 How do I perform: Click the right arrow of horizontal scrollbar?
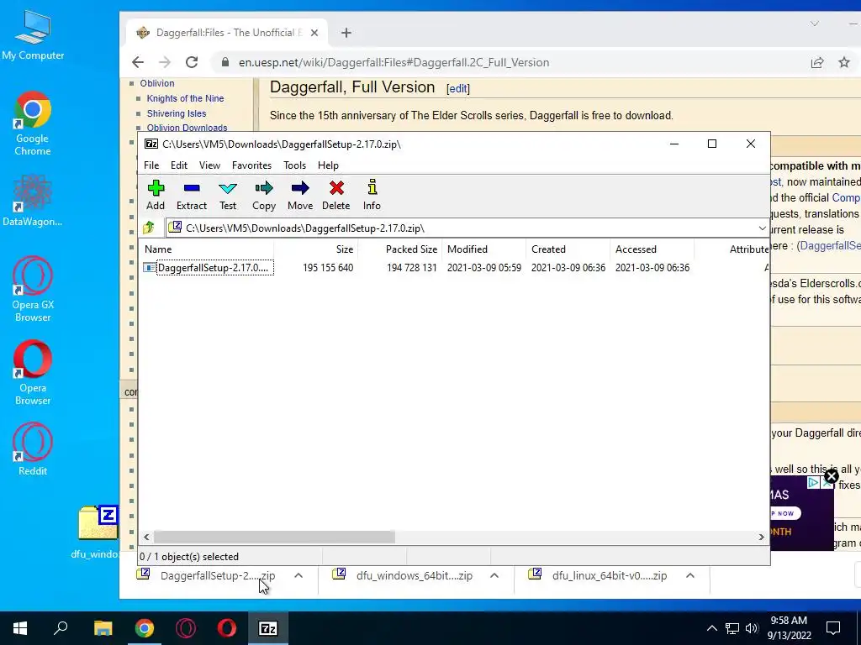pos(761,537)
